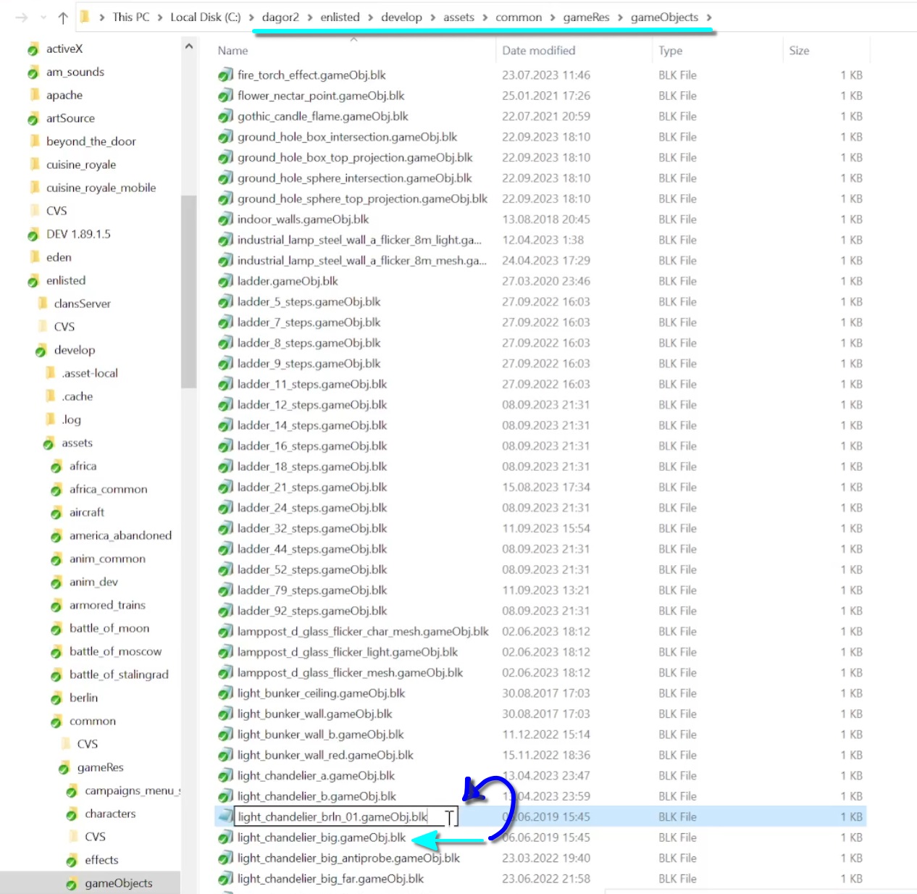This screenshot has height=894, width=917.
Task: Sort the list by Name column header
Action: 233,51
